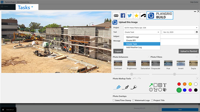Select the green arrow markup tool
The height and width of the screenshot is (112, 200).
[151, 85]
